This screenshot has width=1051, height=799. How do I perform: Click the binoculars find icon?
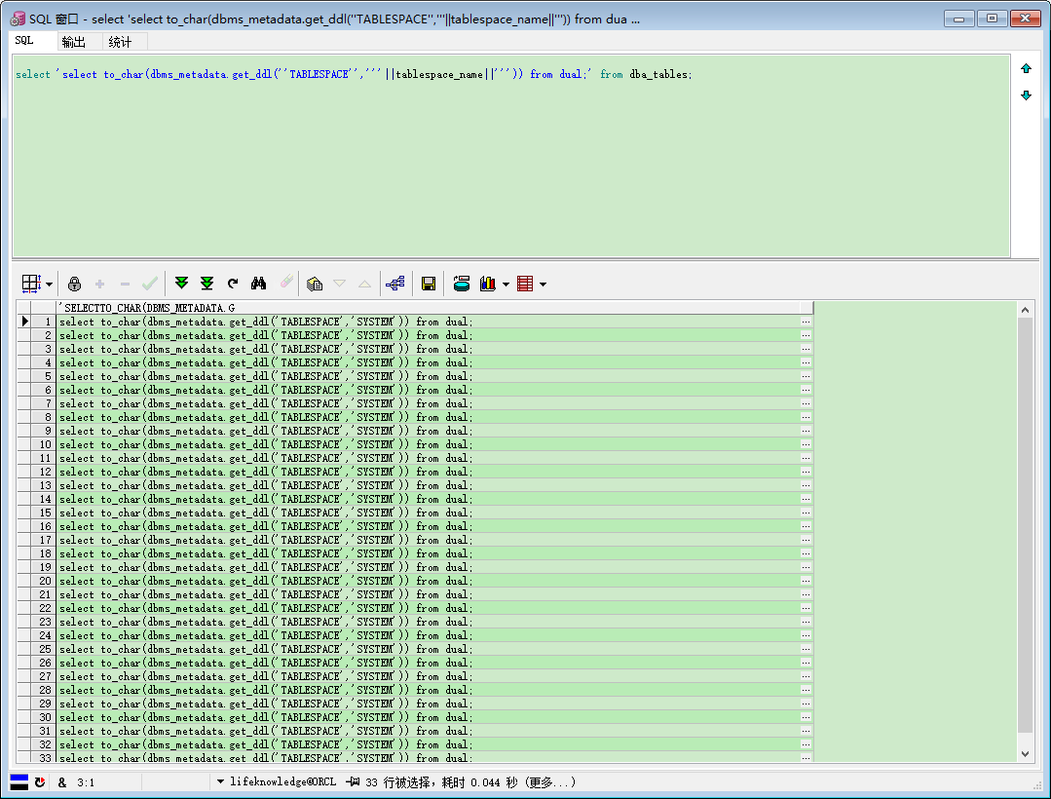tap(258, 284)
